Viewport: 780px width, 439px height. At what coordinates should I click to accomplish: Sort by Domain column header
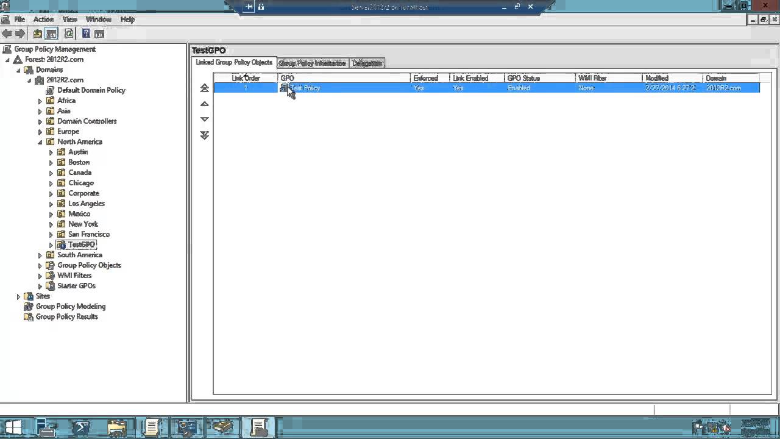tap(731, 79)
